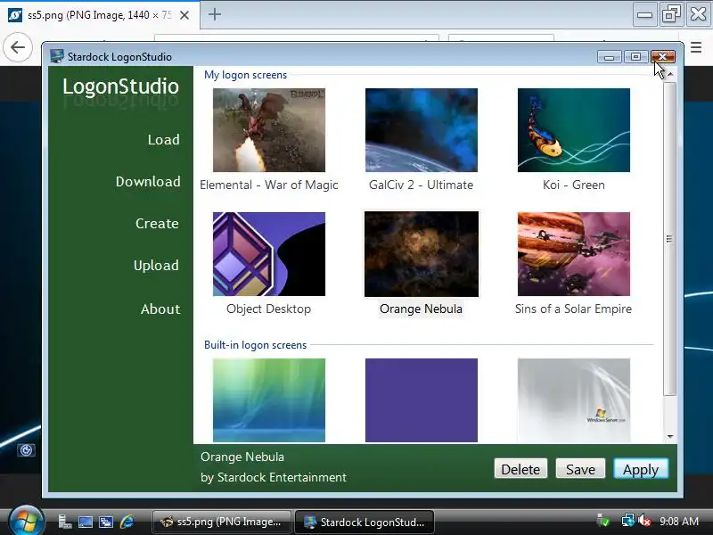Open the Windows Start menu orb

pos(26,522)
